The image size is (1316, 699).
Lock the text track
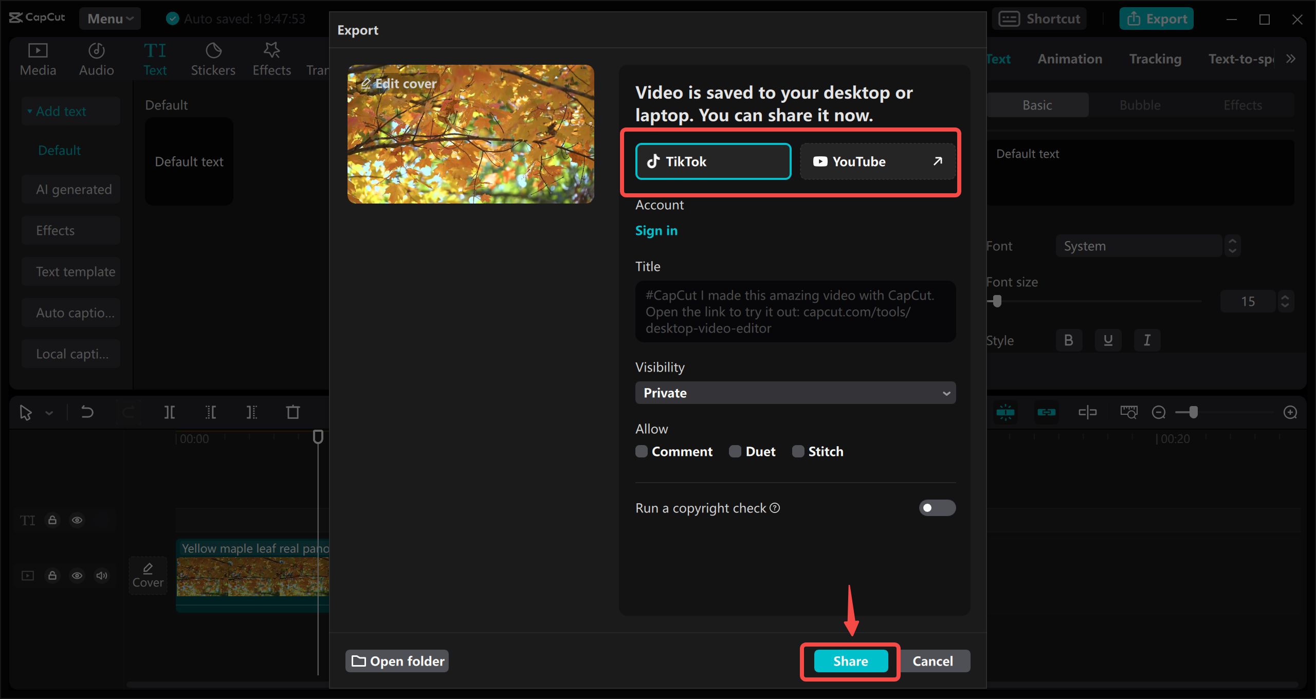pyautogui.click(x=52, y=520)
